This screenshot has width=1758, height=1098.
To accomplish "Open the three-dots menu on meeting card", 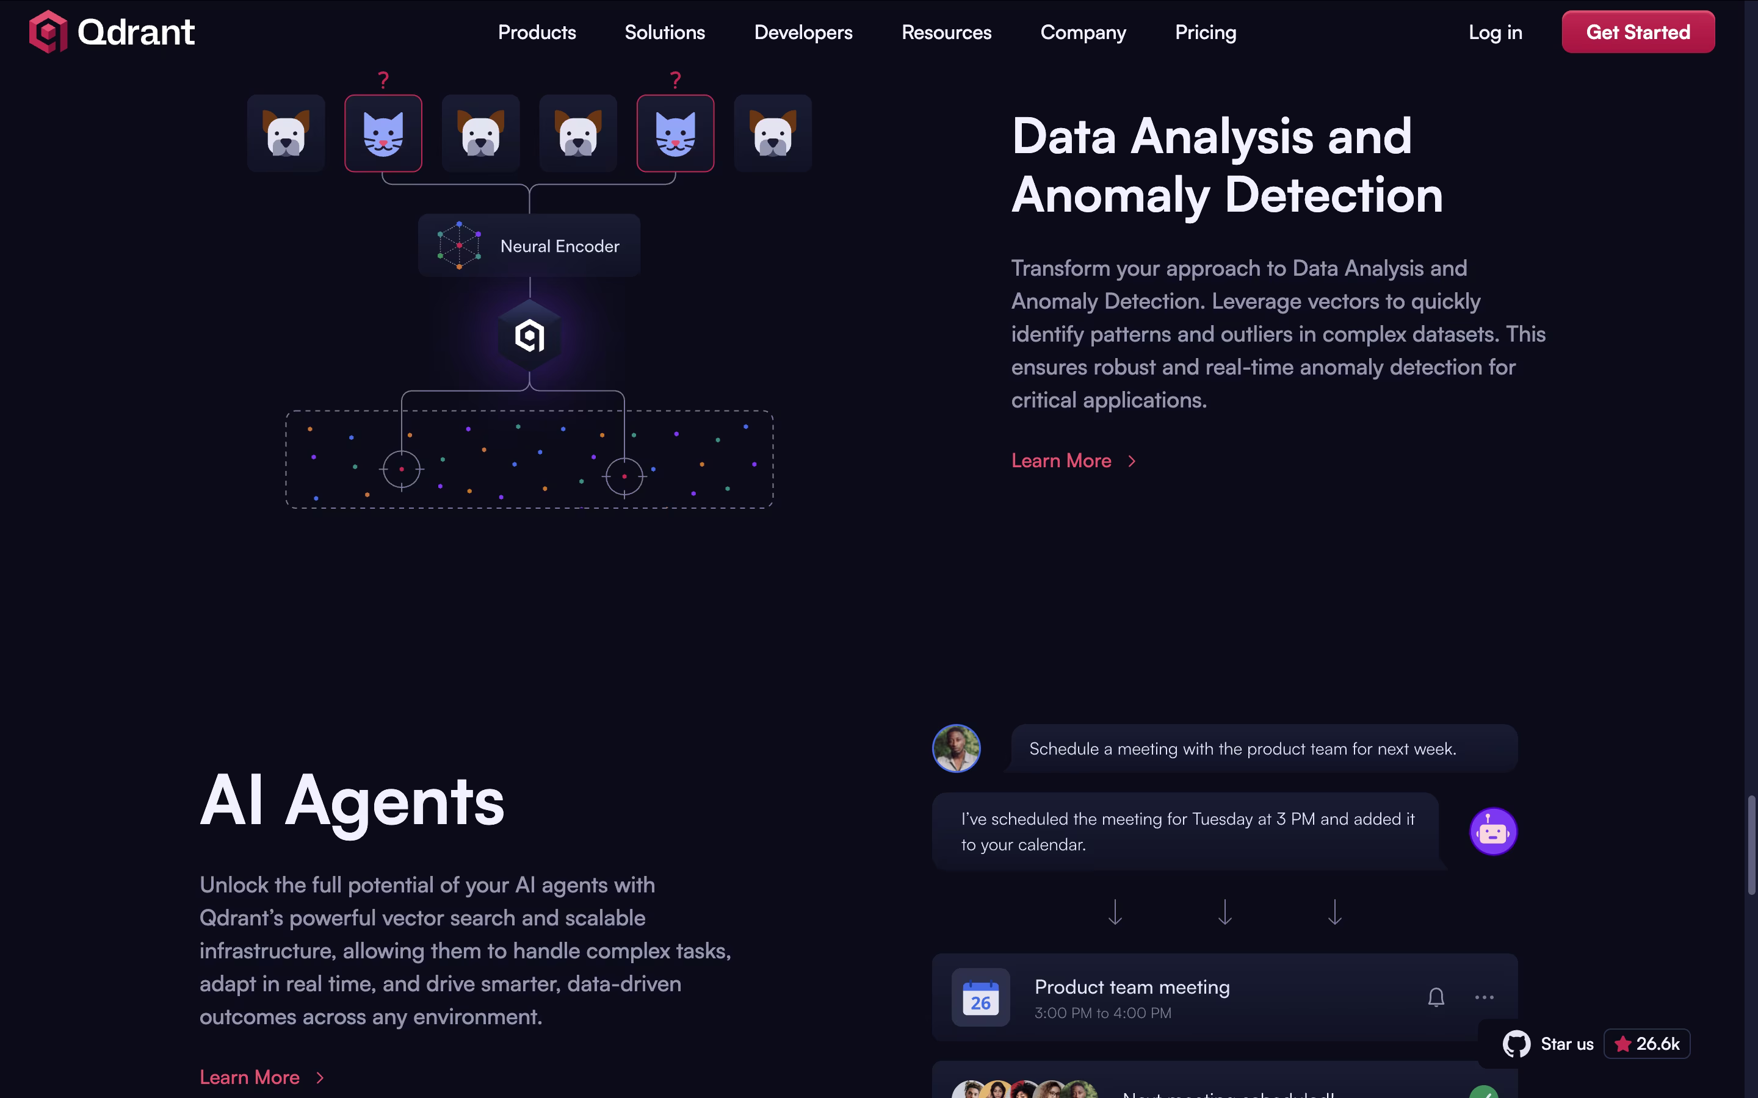I will coord(1484,997).
